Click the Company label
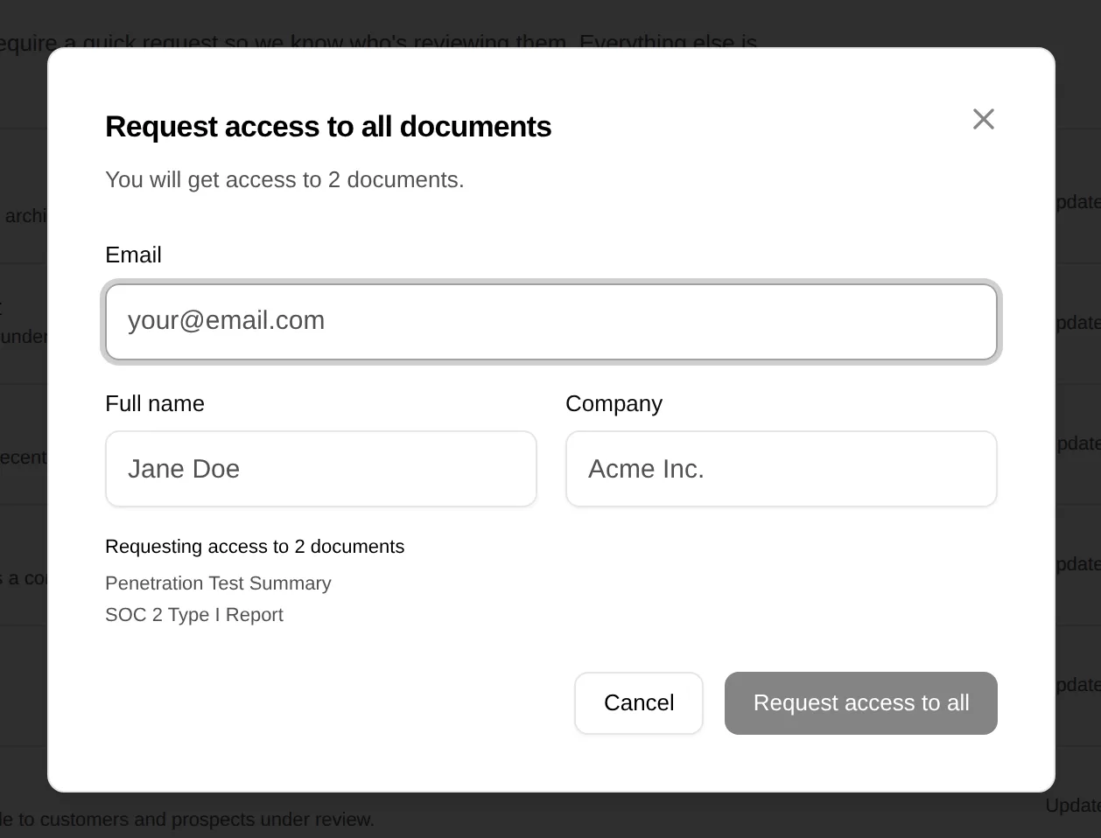This screenshot has width=1101, height=838. pyautogui.click(x=614, y=403)
